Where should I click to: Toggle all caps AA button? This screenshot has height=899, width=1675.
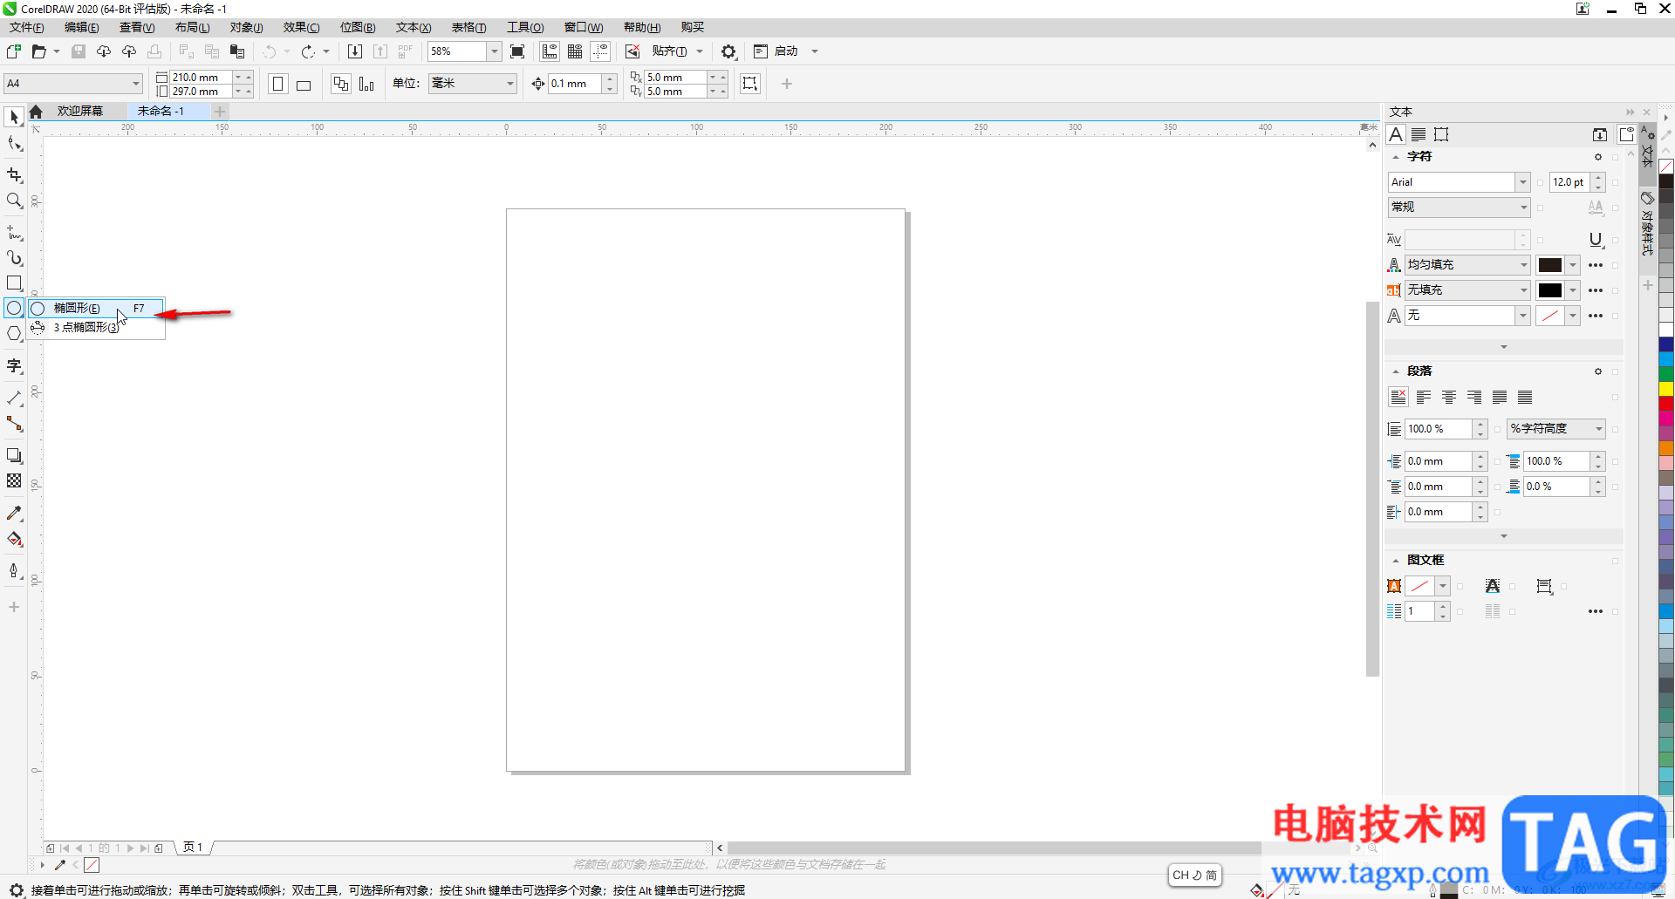tap(1596, 208)
